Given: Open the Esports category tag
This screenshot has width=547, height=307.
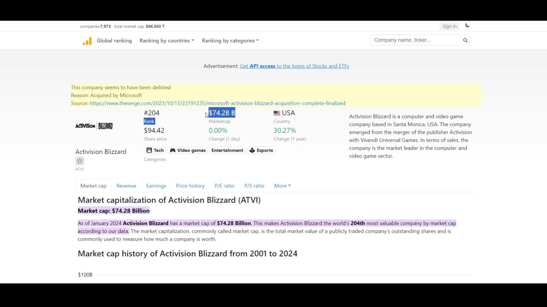Looking at the screenshot, I should click(261, 150).
